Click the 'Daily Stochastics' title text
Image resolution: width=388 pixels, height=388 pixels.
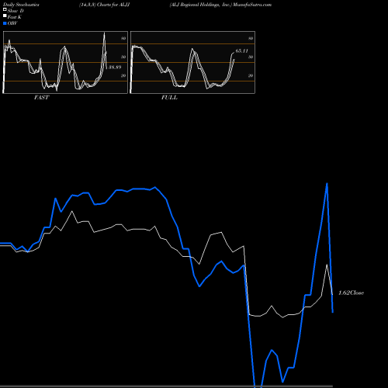(21, 5)
